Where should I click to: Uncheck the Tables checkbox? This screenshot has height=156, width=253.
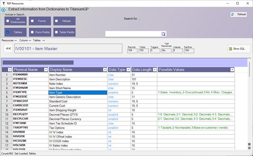8,32
